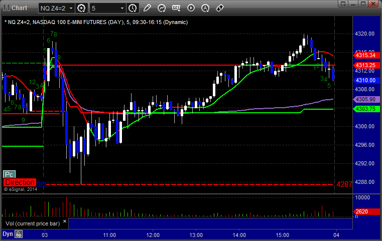Click the 15:00 time axis label

click(283, 235)
